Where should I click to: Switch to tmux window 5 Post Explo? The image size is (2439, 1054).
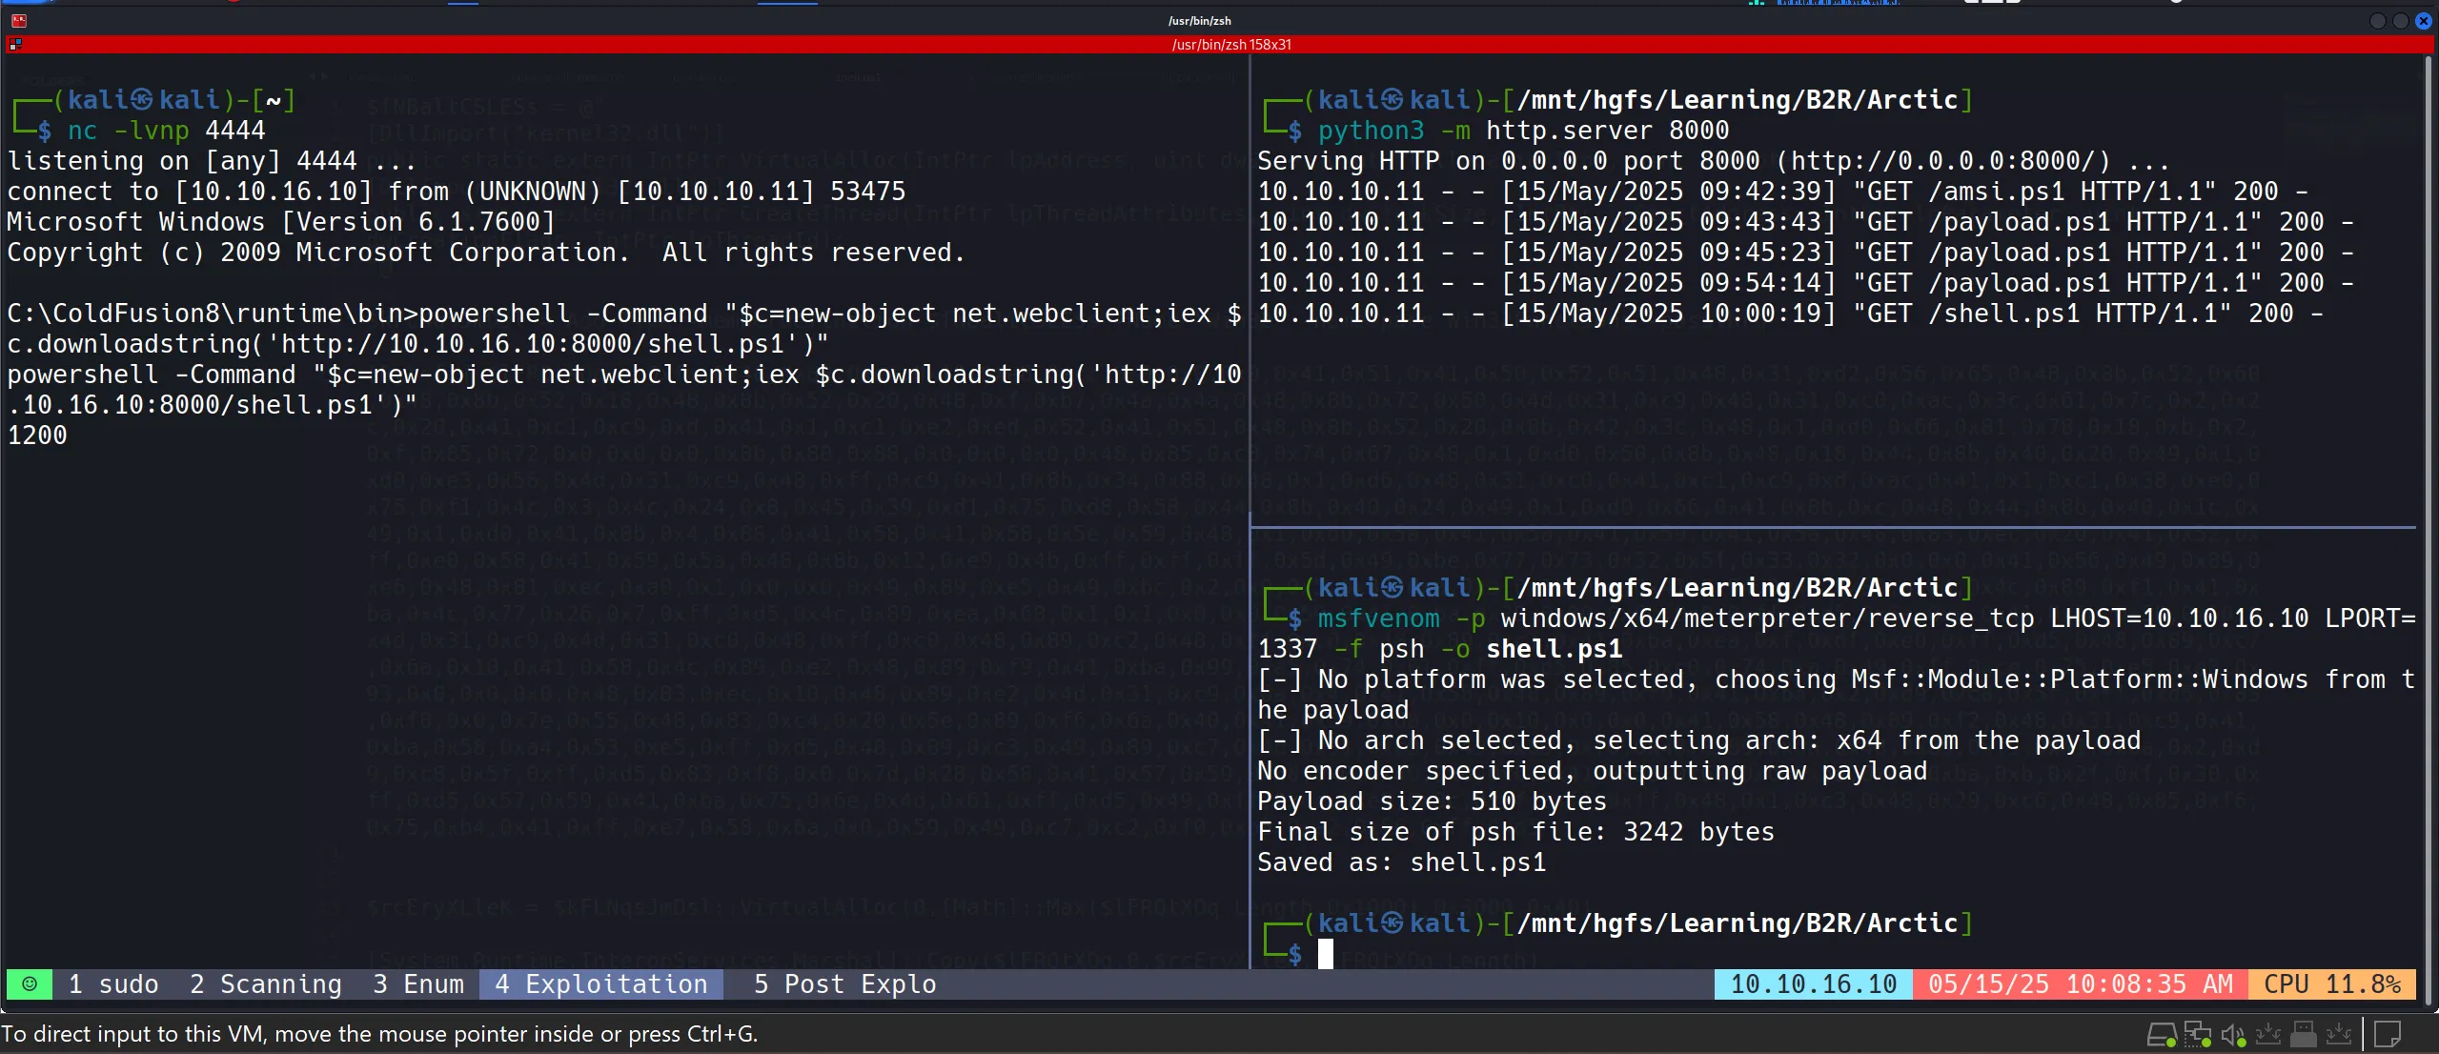click(x=844, y=984)
